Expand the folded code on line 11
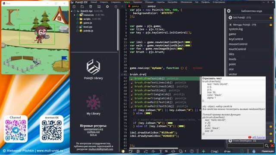 [x=188, y=42]
